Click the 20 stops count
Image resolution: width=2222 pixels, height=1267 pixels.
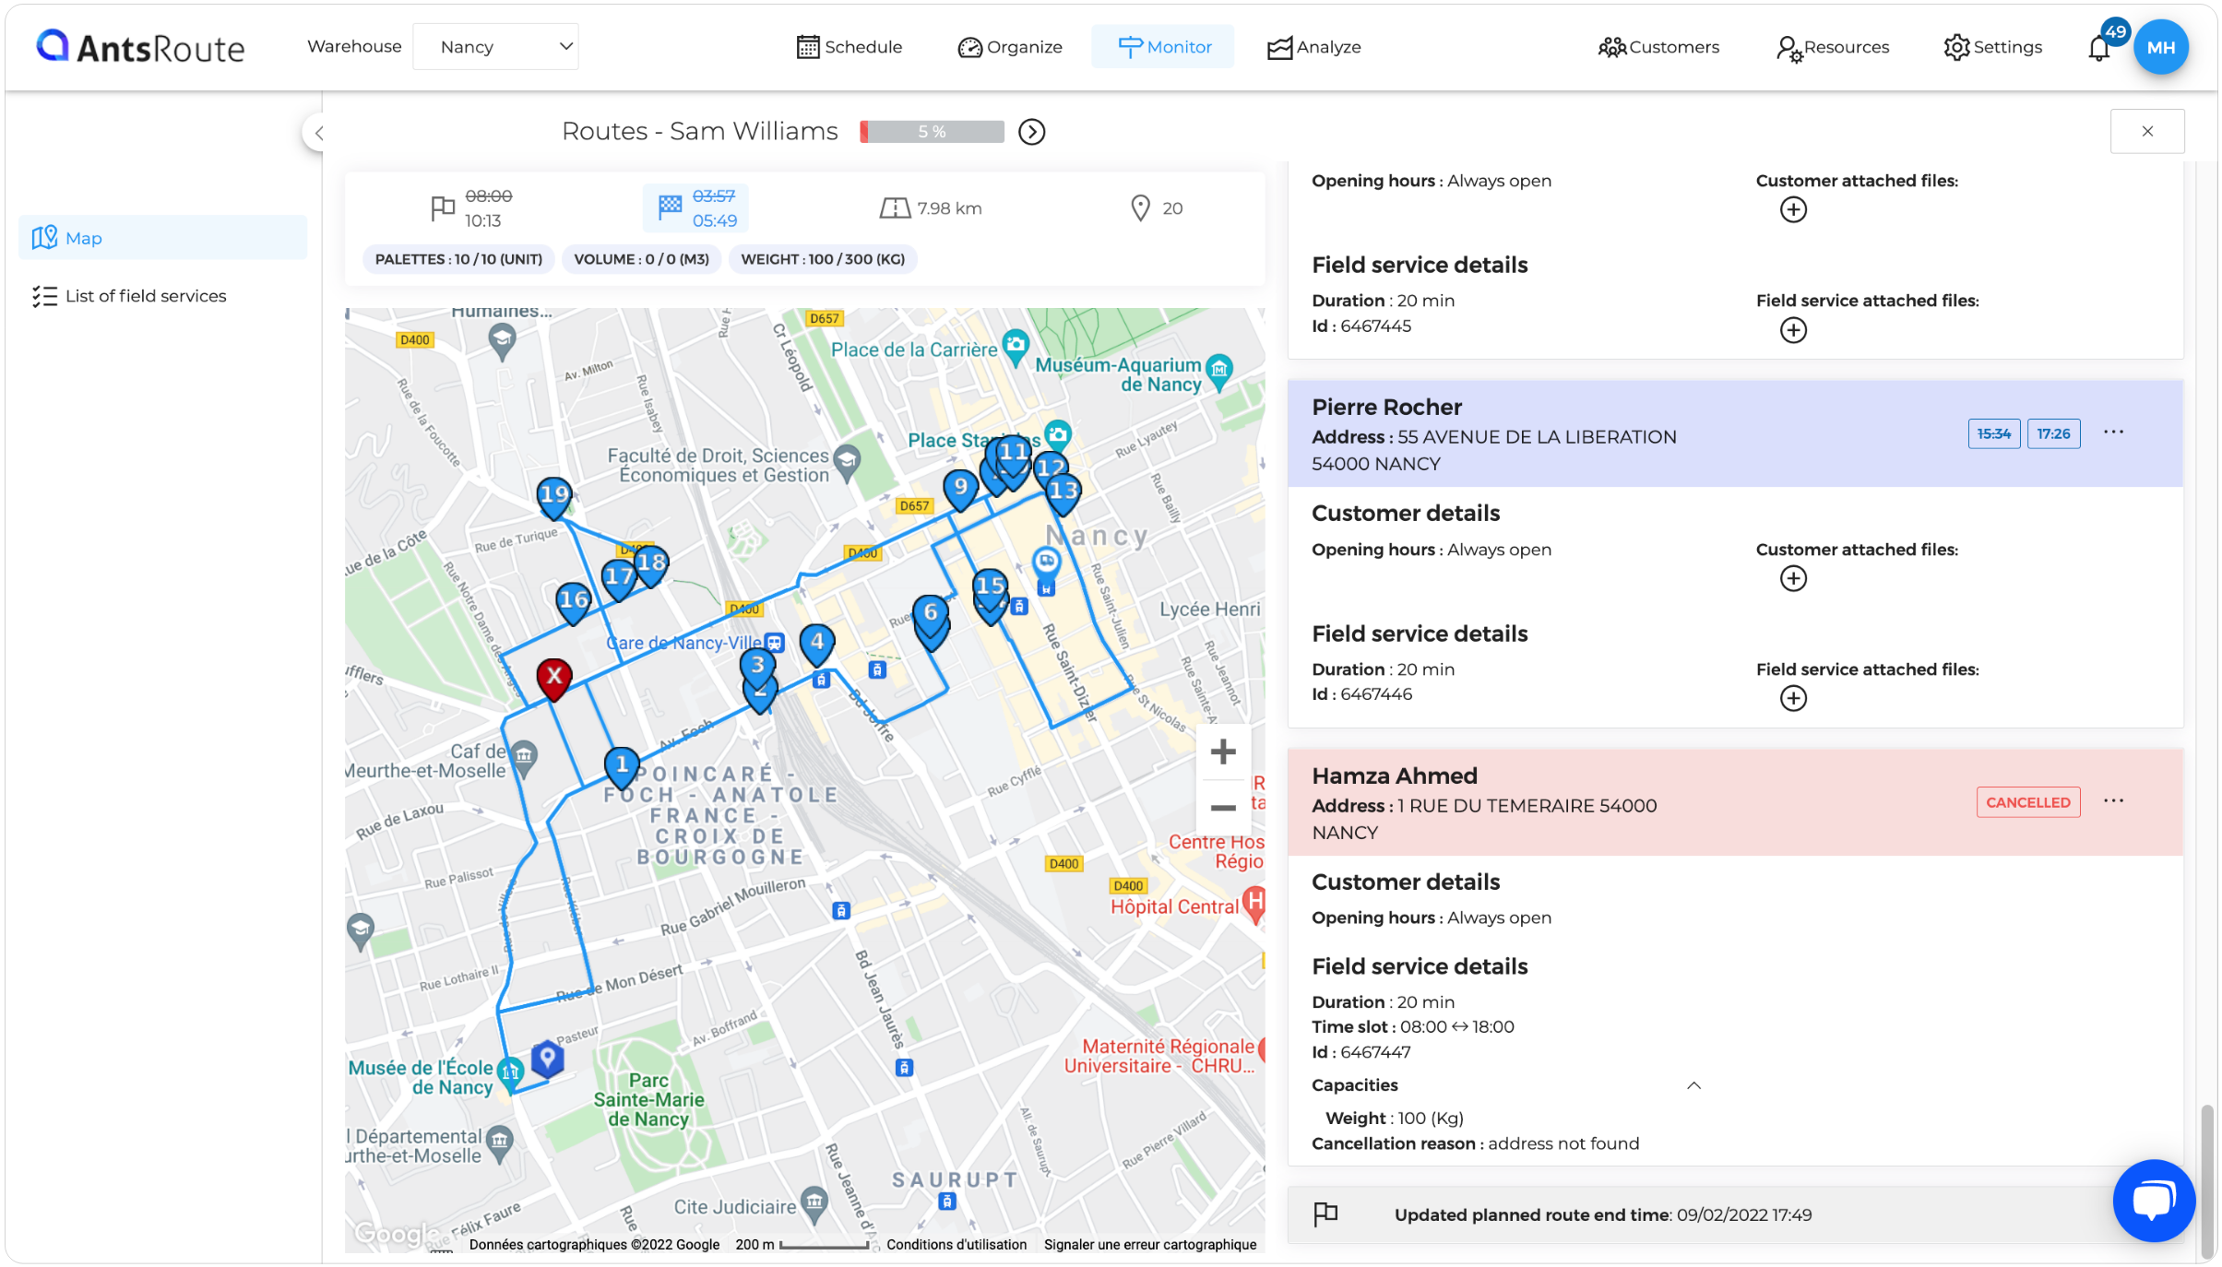click(1172, 208)
